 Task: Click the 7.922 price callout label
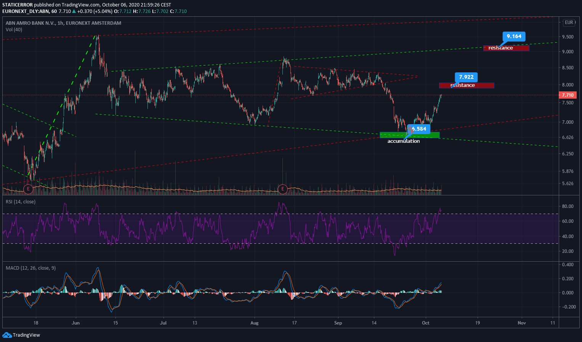(x=466, y=77)
